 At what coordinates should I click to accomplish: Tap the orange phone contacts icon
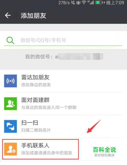10,149
